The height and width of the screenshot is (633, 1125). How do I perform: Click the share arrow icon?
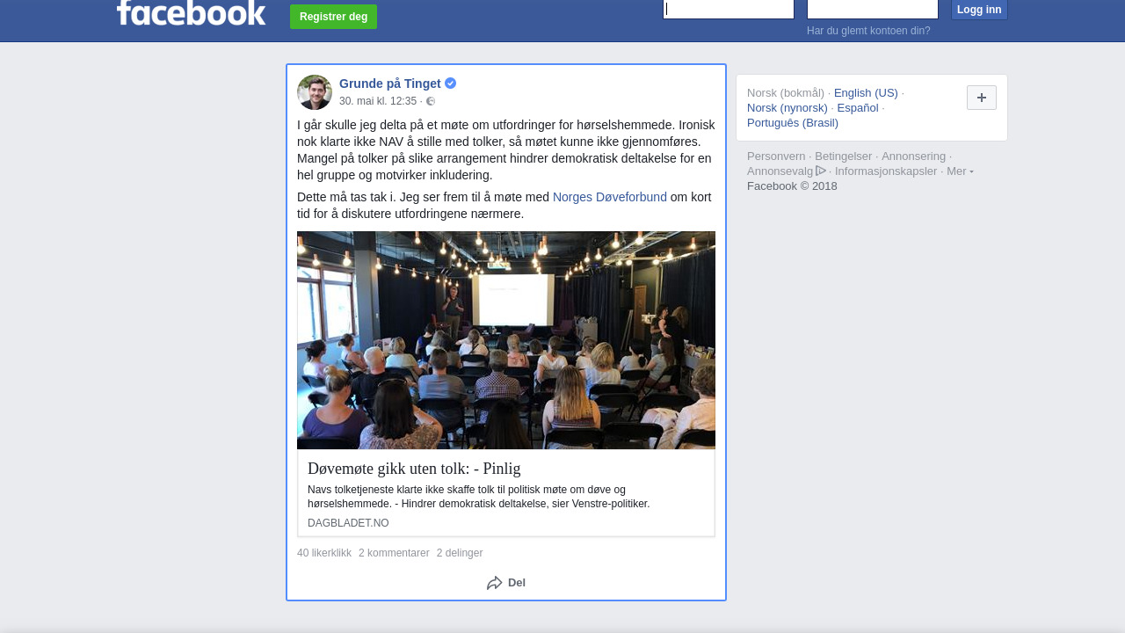(x=494, y=583)
